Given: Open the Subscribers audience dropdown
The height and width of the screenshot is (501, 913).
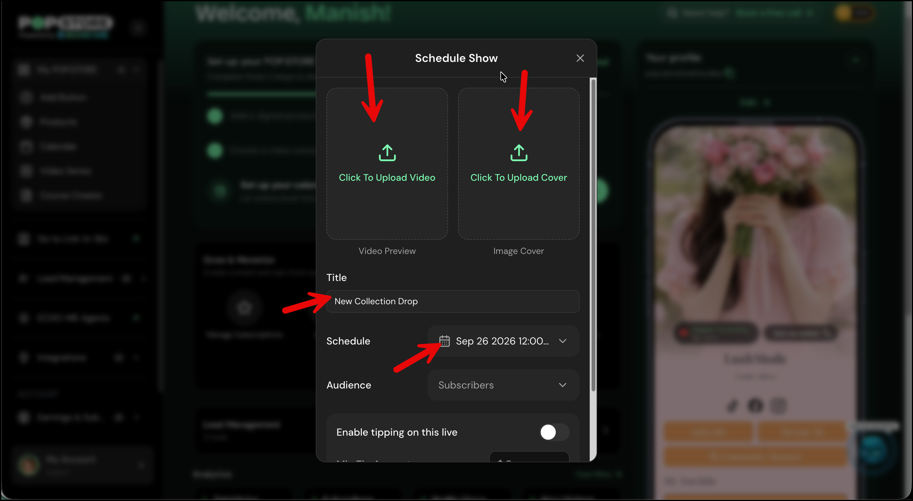Looking at the screenshot, I should 503,385.
